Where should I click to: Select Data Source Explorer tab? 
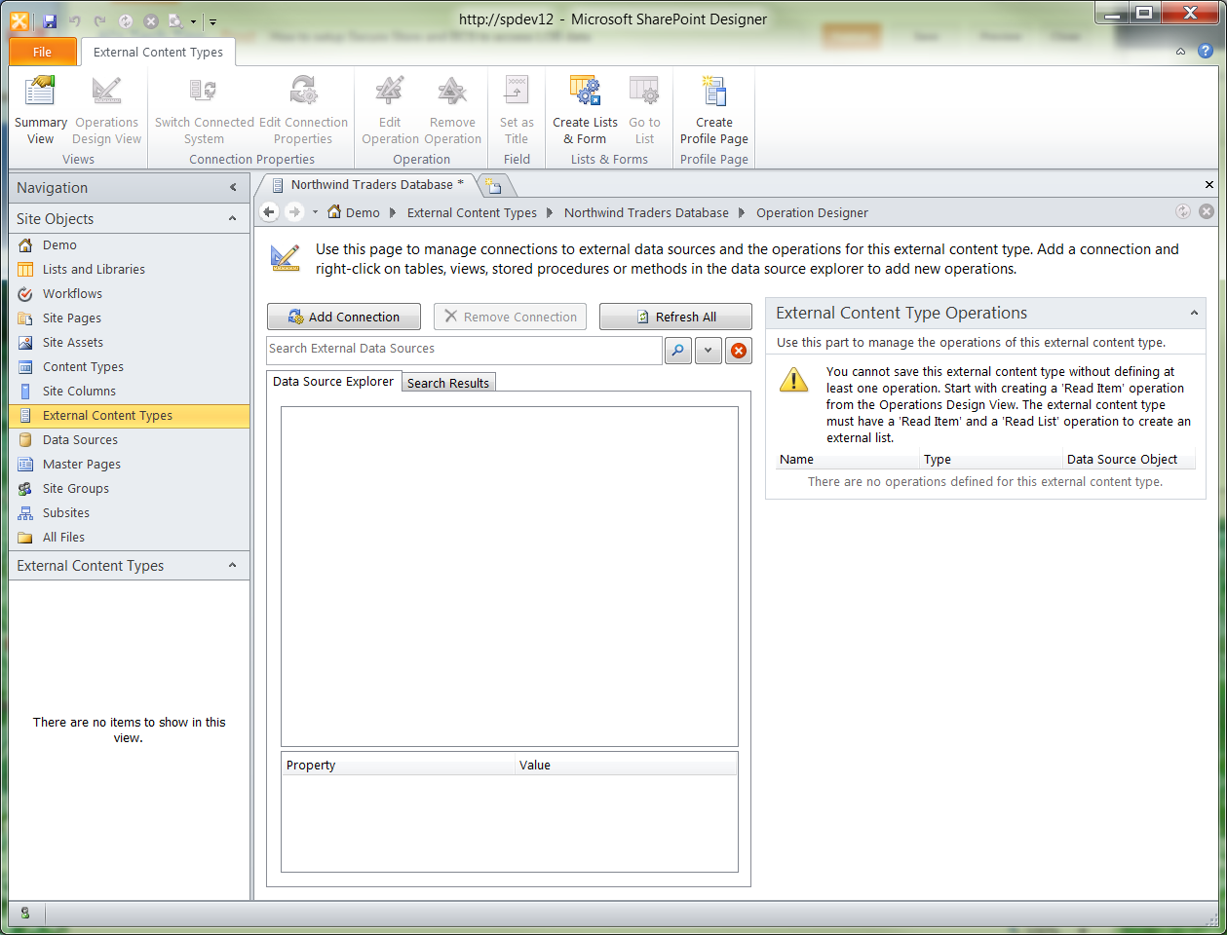(x=333, y=381)
